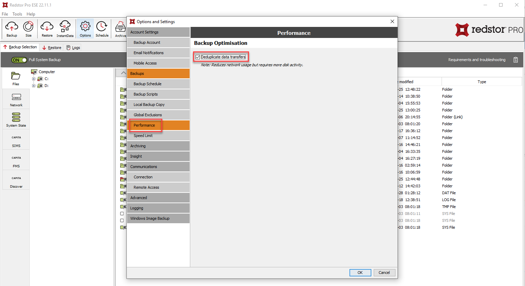Toggle Deduplicate data transfers checkbox
The height and width of the screenshot is (286, 525).
198,57
